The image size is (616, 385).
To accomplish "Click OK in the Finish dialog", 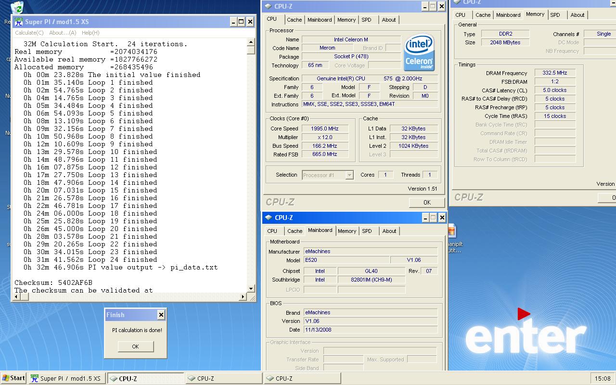I will (x=136, y=346).
